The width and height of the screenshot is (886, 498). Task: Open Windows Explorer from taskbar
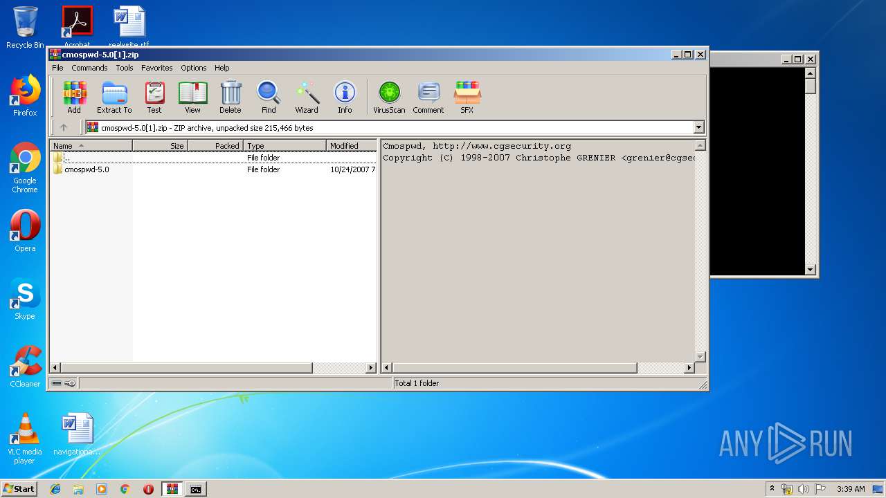[78, 489]
